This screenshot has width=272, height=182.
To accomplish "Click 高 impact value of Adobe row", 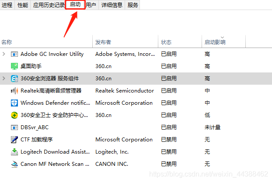I will pyautogui.click(x=207, y=54).
